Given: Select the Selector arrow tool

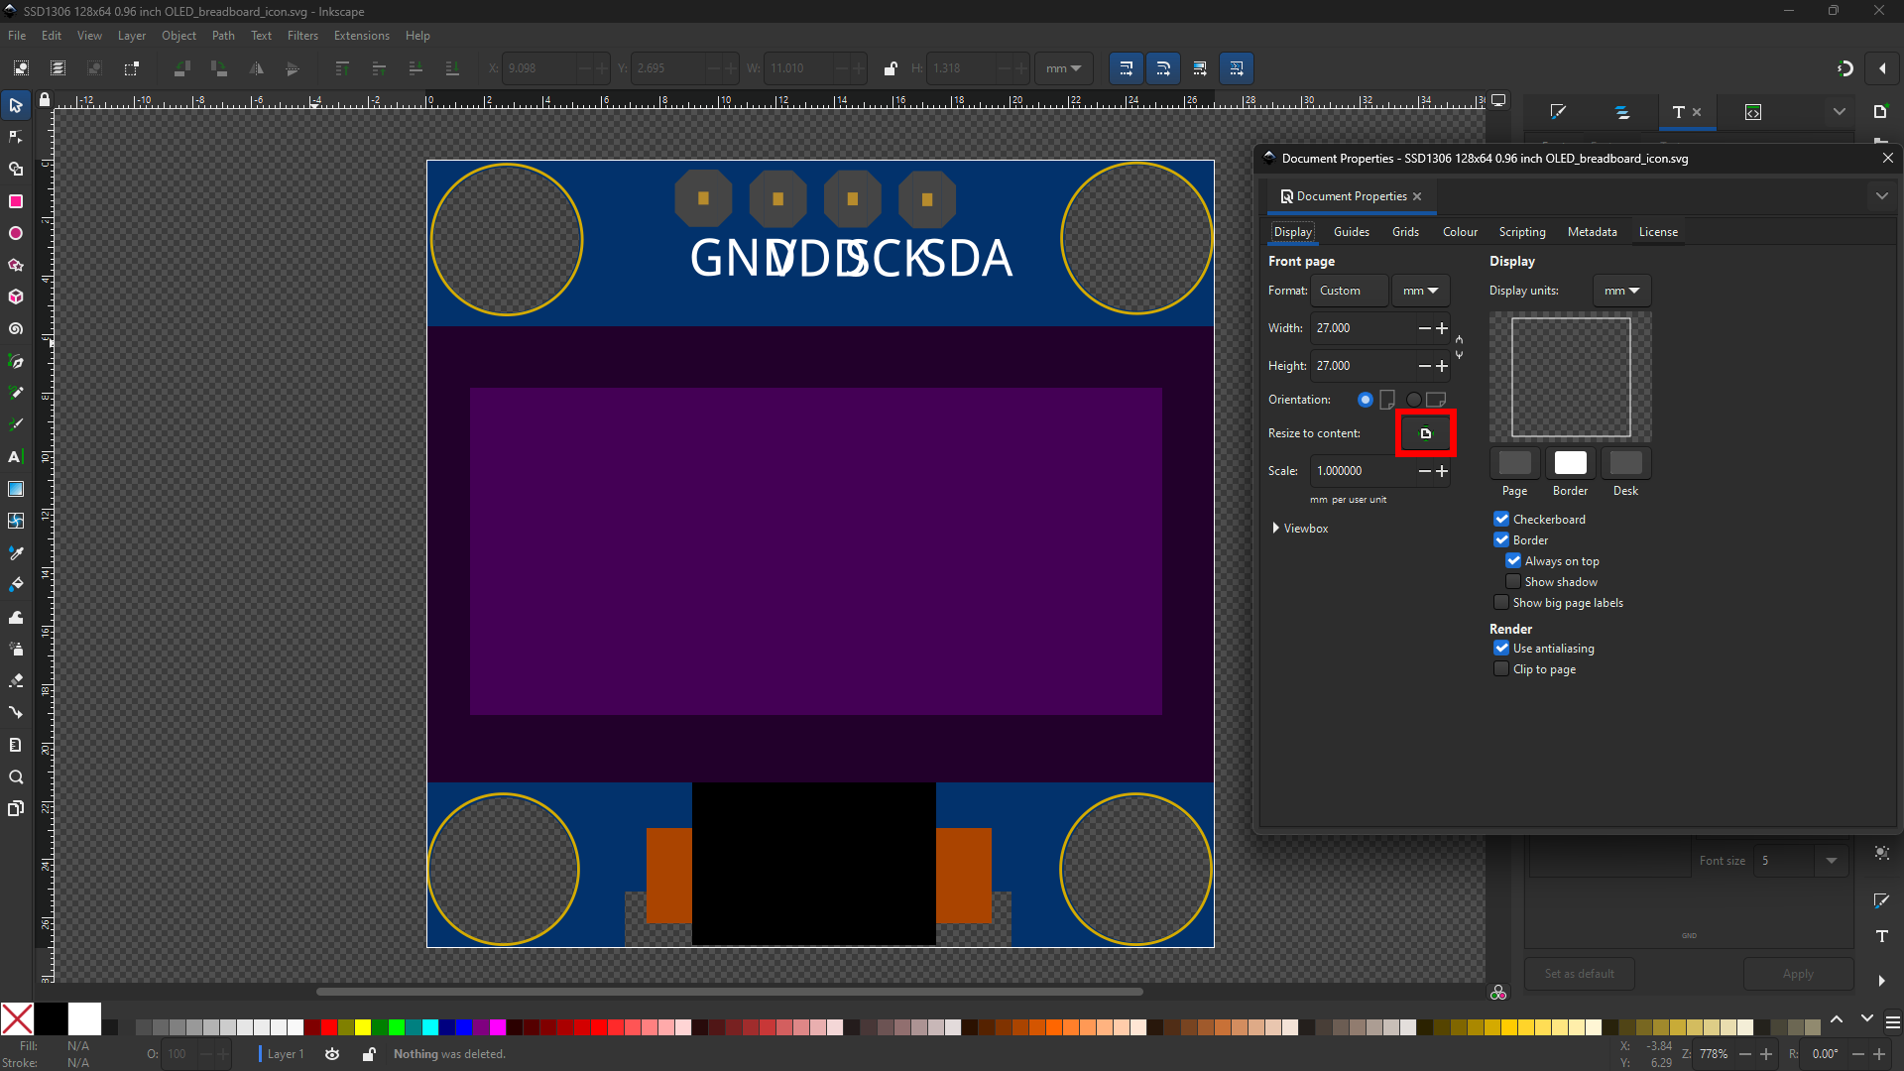Looking at the screenshot, I should 16,105.
